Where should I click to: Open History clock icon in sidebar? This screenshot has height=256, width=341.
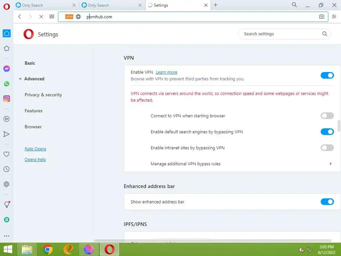7,169
